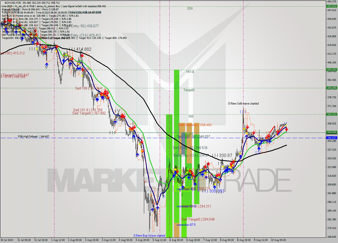Click the '| | | 414.882' price label
Screen dimensions: 338x243
[80, 49]
